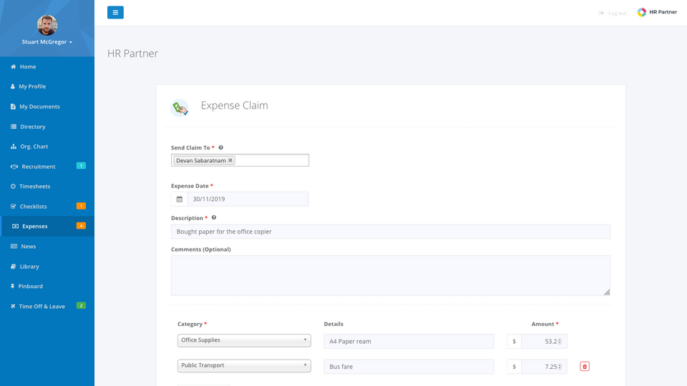The image size is (687, 386).
Task: Grab the Comments resize handle
Action: coord(607,292)
